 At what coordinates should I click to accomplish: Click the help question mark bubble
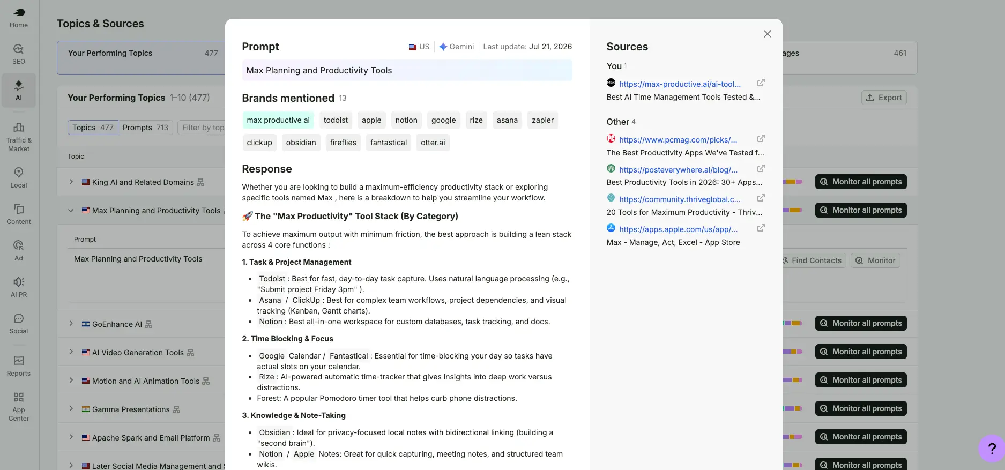(x=992, y=449)
